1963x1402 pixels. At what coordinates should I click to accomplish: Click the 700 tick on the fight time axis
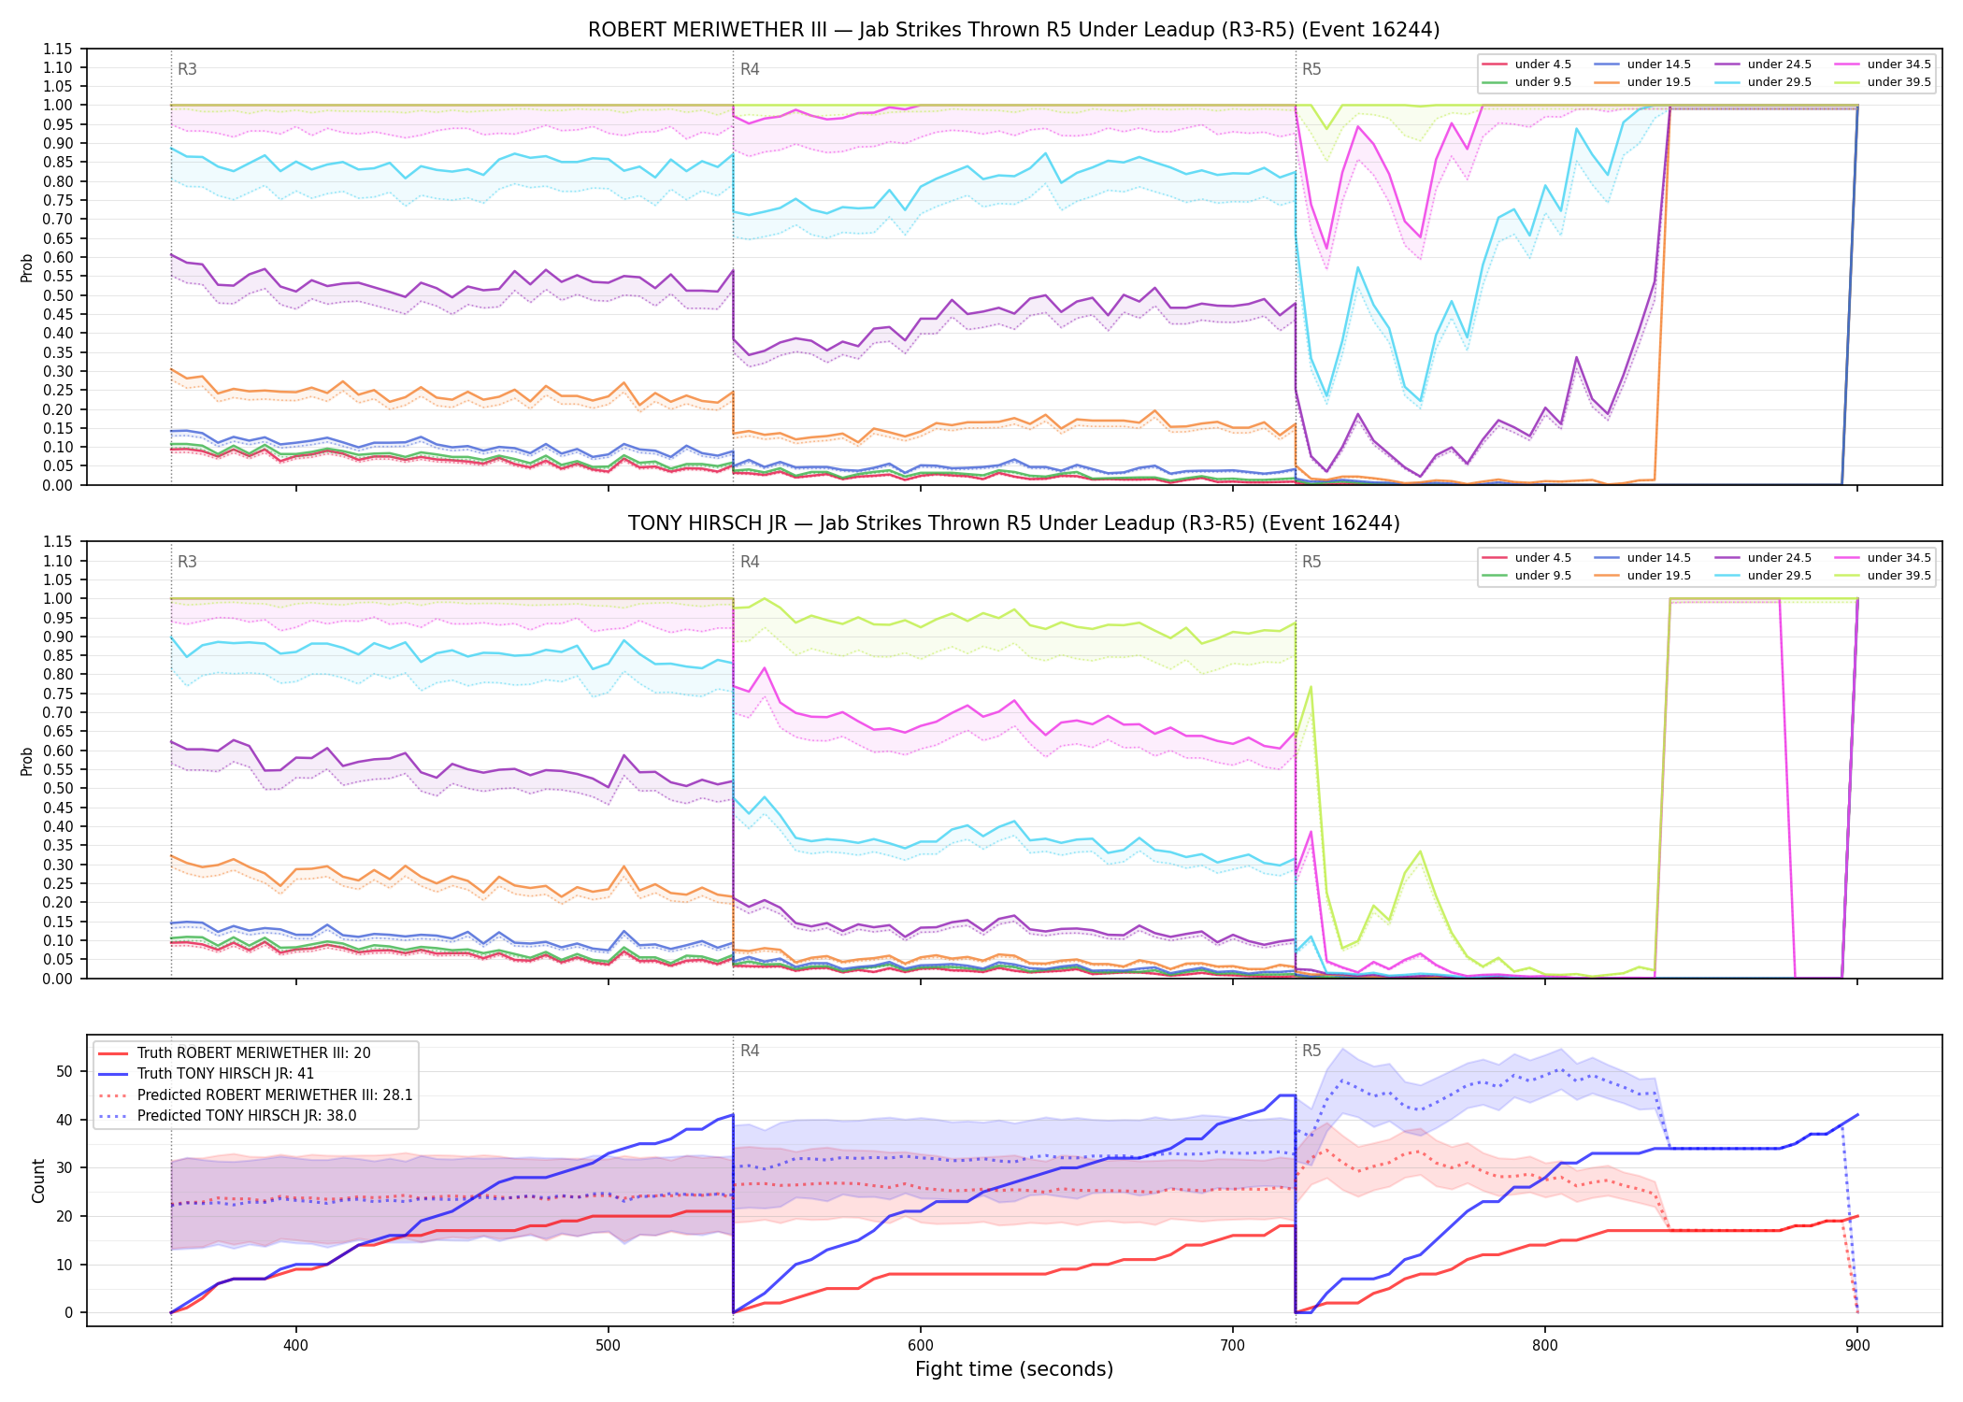click(x=1233, y=1345)
